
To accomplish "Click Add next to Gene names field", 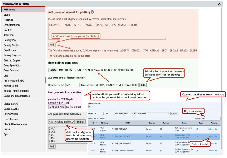I will [143, 85].
